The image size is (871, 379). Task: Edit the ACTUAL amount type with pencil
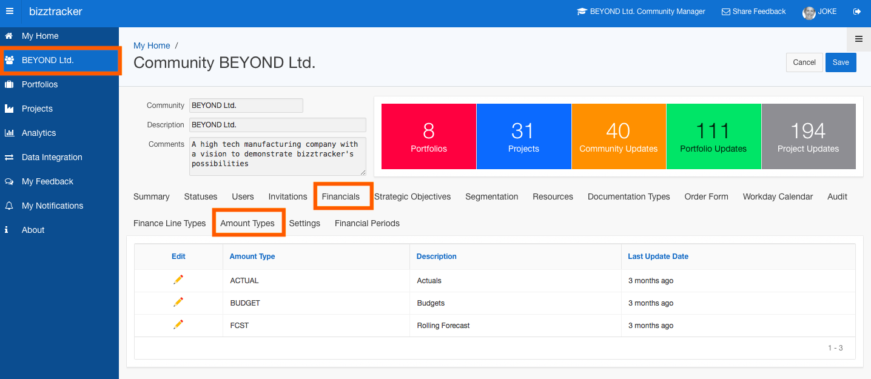(178, 280)
